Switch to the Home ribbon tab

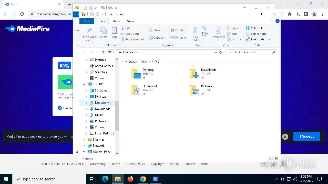tap(101, 21)
